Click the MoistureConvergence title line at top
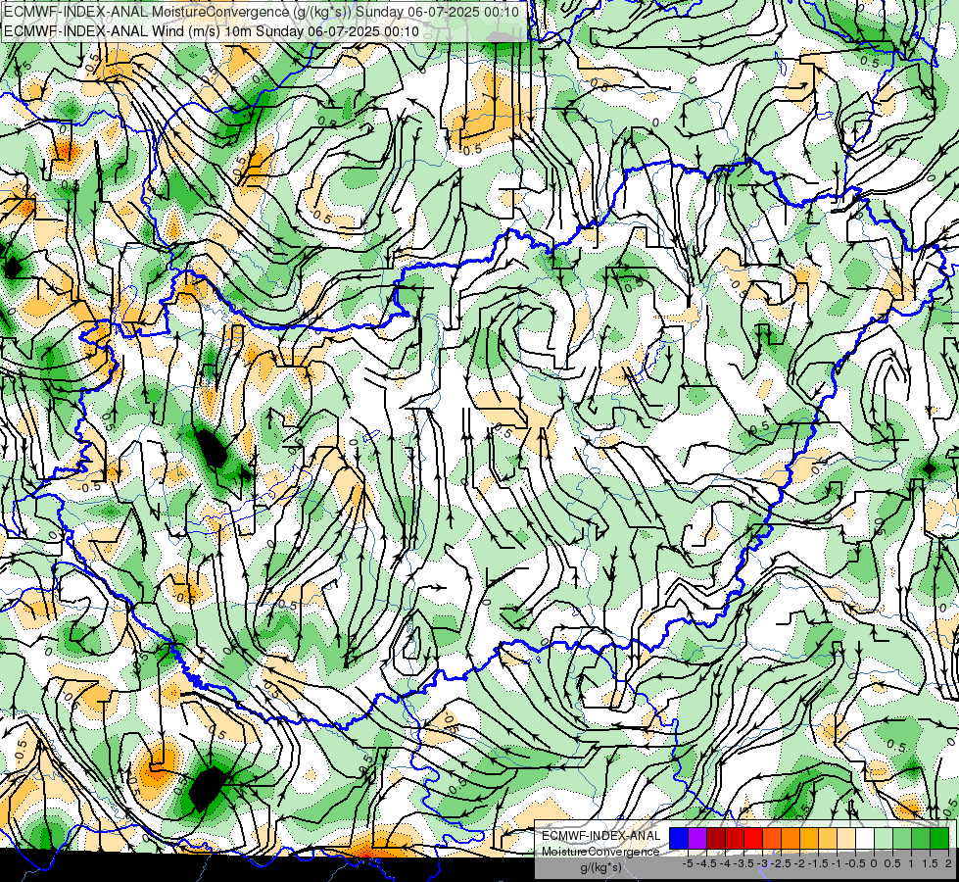The height and width of the screenshot is (882, 959). point(262,12)
